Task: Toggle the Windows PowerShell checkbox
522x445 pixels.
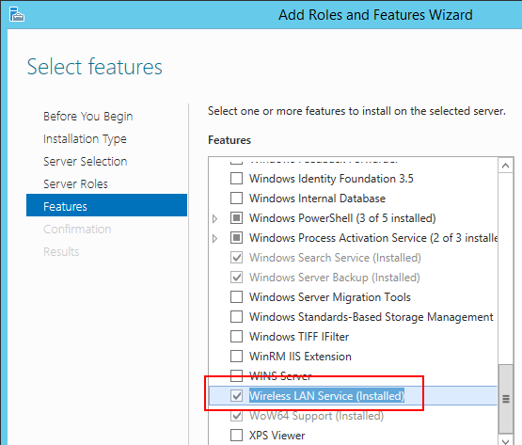Action: point(236,218)
